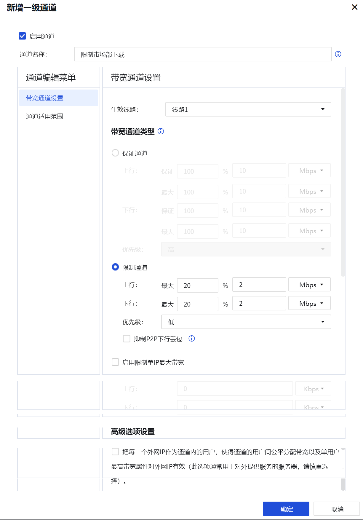Open 限制通道 下行 Mbps unit dropdown
The image size is (363, 520).
309,304
